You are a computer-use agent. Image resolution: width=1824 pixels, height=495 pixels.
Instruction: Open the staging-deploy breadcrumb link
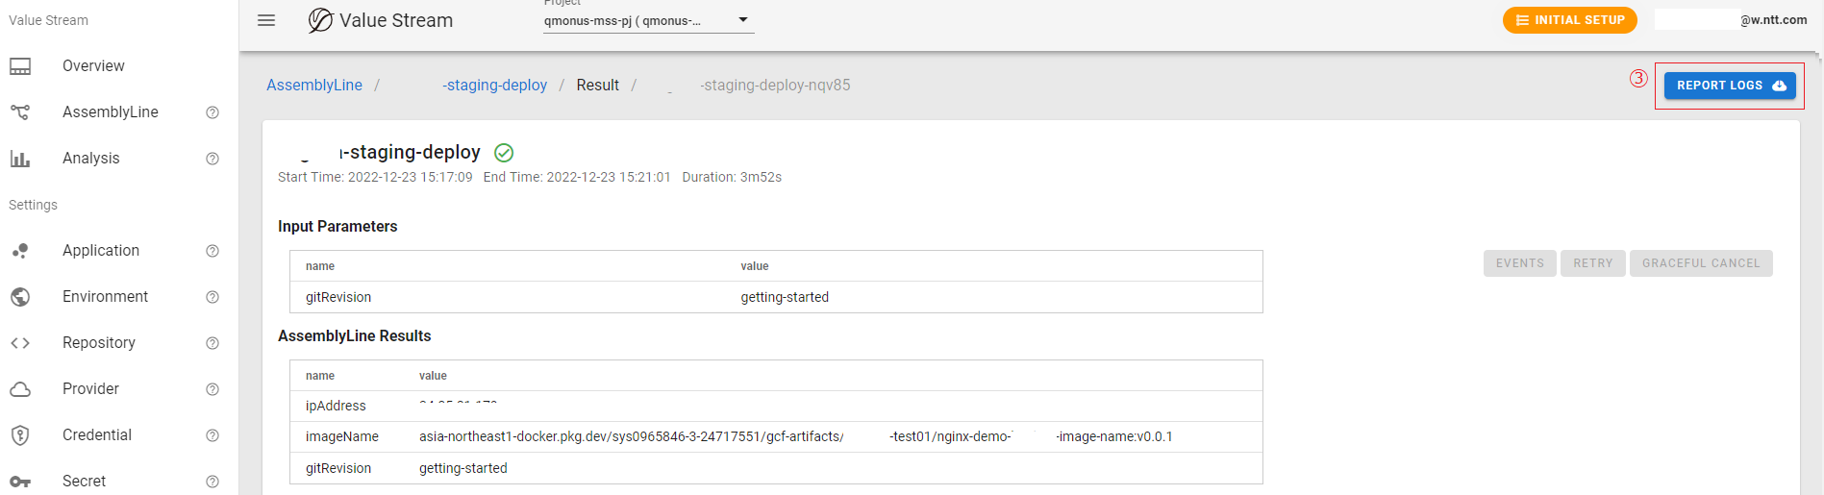click(x=494, y=86)
